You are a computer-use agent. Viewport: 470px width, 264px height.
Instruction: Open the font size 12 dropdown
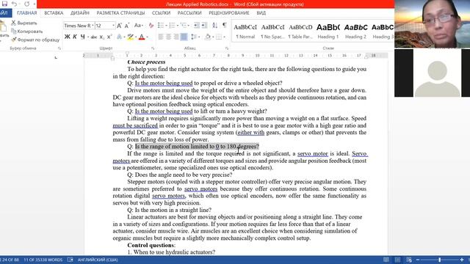click(113, 26)
